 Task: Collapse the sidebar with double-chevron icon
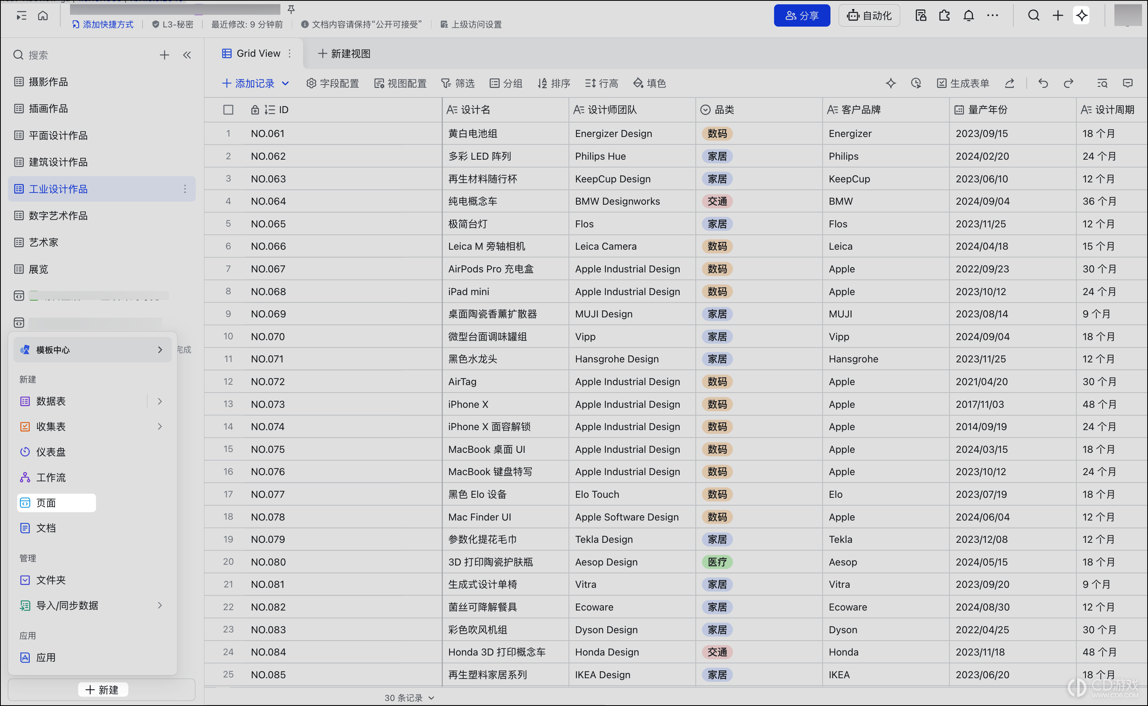coord(187,55)
